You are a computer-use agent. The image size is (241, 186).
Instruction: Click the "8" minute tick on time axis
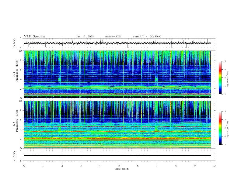tap(176, 166)
